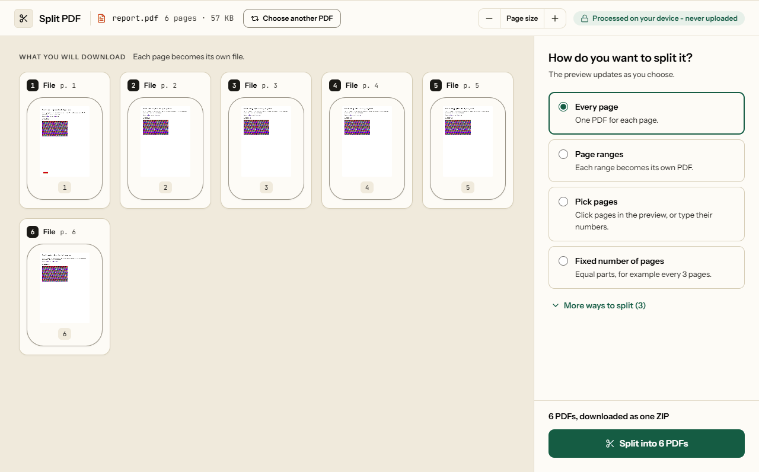This screenshot has width=759, height=472.
Task: Click the orange report.pdf file icon
Action: [101, 18]
